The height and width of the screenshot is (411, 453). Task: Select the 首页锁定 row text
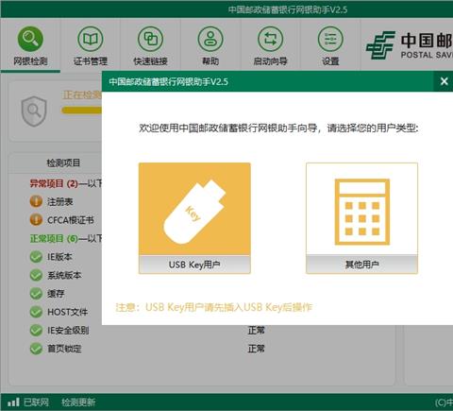point(64,349)
